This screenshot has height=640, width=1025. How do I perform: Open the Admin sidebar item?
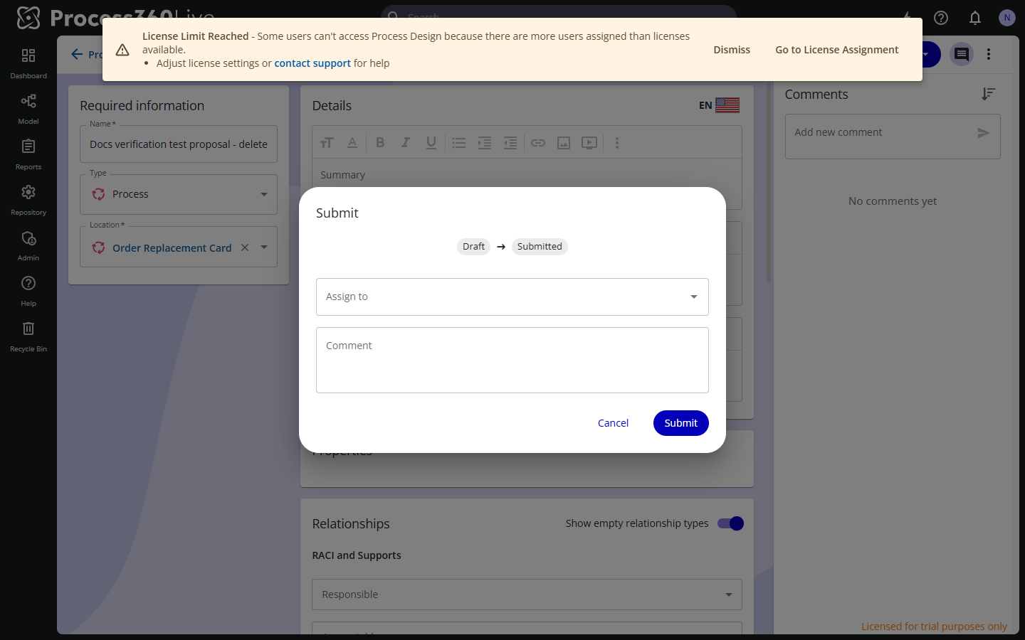click(x=28, y=245)
